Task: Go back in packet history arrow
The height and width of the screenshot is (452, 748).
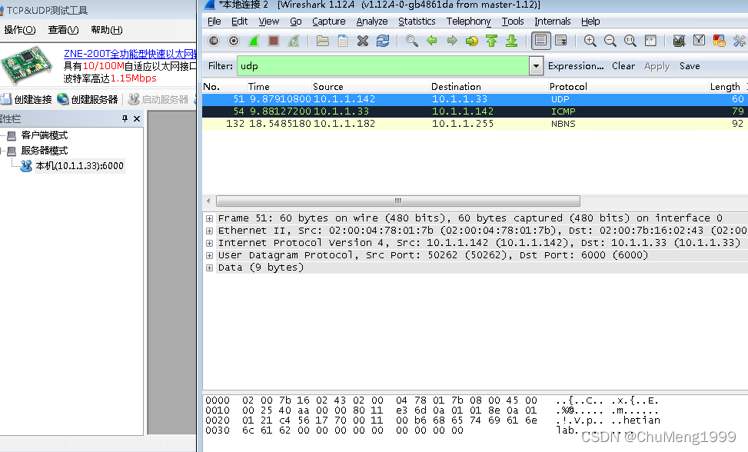Action: (432, 41)
